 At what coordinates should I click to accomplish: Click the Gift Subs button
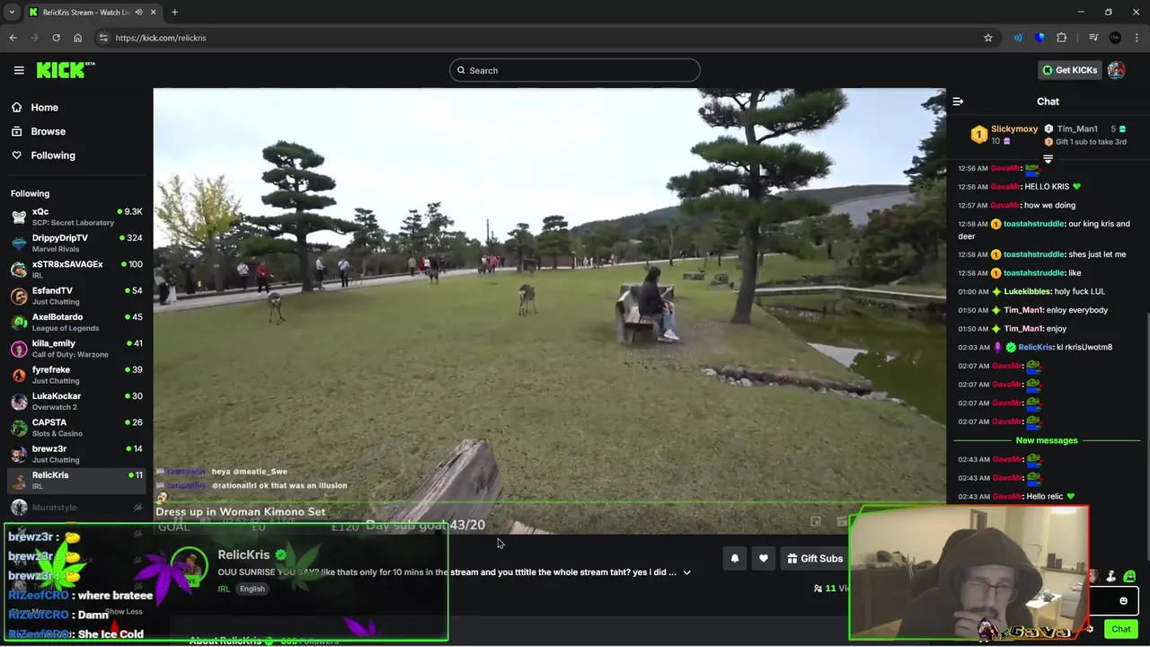[814, 559]
